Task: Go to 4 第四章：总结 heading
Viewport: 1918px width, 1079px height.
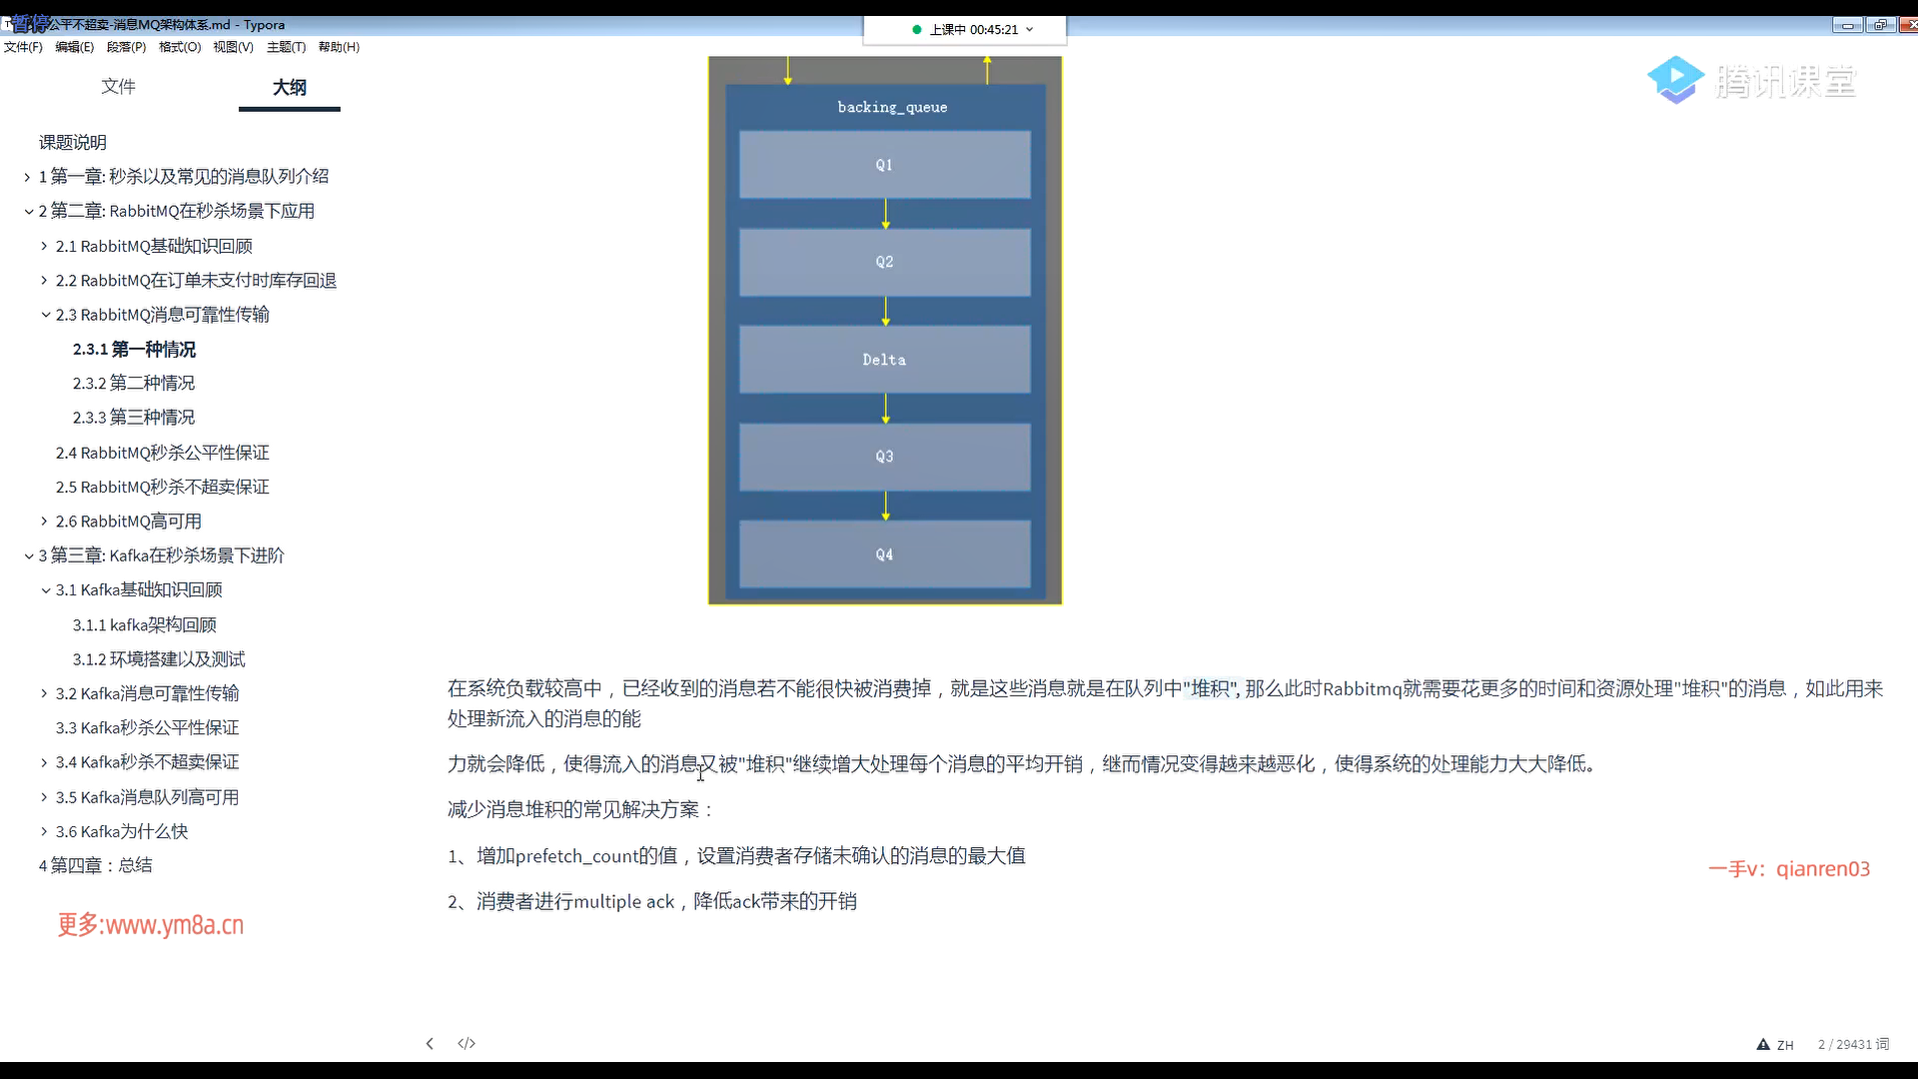Action: click(96, 865)
